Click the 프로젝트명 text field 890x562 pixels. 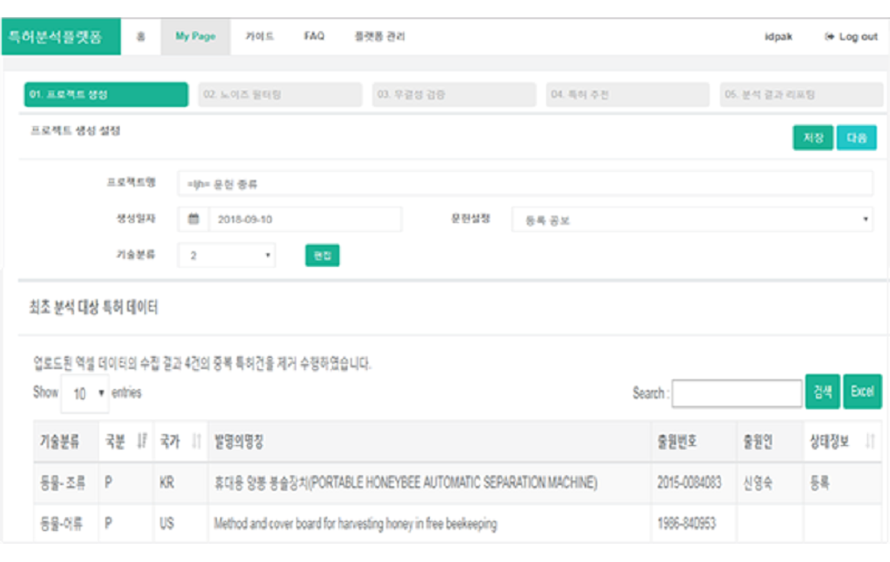pos(525,183)
